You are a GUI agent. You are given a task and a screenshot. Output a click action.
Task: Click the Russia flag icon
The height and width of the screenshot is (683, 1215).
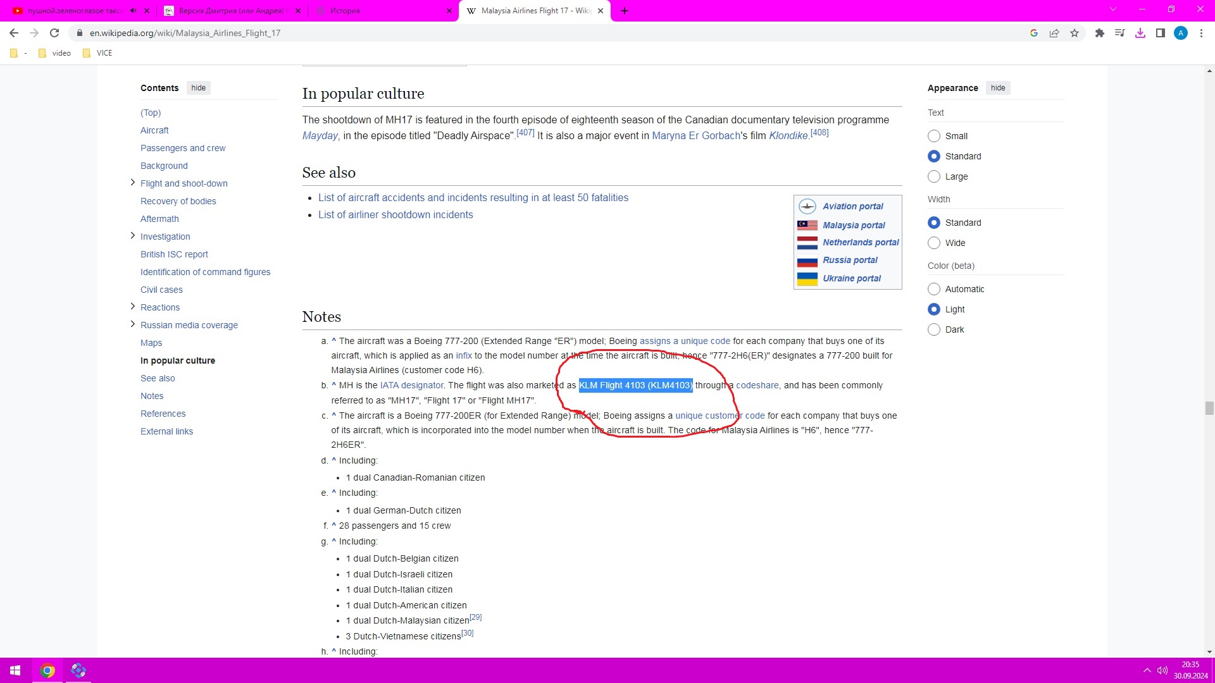(807, 260)
